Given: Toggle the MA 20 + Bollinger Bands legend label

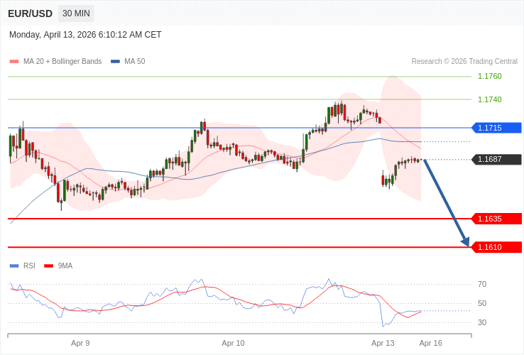Looking at the screenshot, I should (x=62, y=62).
